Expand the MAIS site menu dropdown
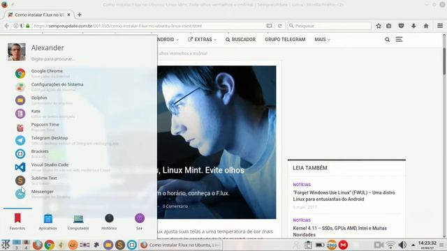447x251 pixels. tap(322, 40)
